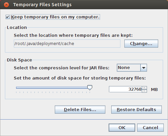This screenshot has width=168, height=136.
Task: Click the Delete Files... button
Action: click(80, 110)
